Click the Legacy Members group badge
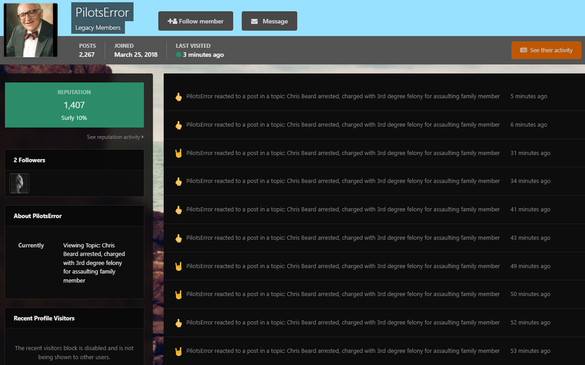Screen dimensions: 585x365 (98, 27)
